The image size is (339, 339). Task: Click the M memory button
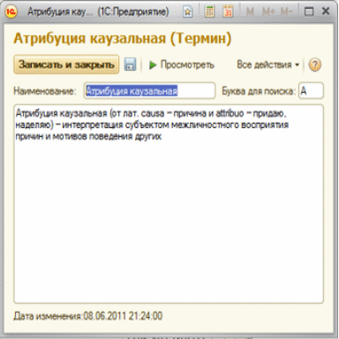pos(250,12)
